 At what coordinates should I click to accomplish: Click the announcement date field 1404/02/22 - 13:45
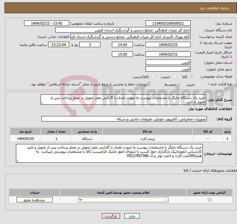click(x=47, y=23)
